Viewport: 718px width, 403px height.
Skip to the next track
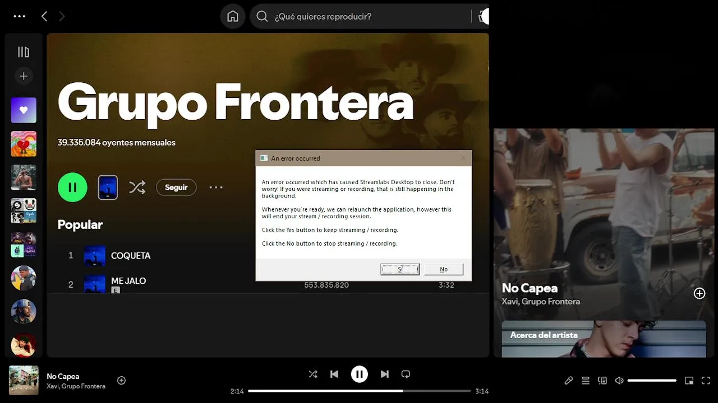[x=385, y=374]
